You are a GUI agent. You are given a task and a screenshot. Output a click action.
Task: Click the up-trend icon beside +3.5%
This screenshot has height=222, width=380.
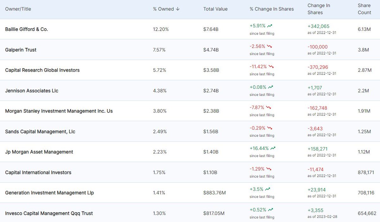[268, 189]
